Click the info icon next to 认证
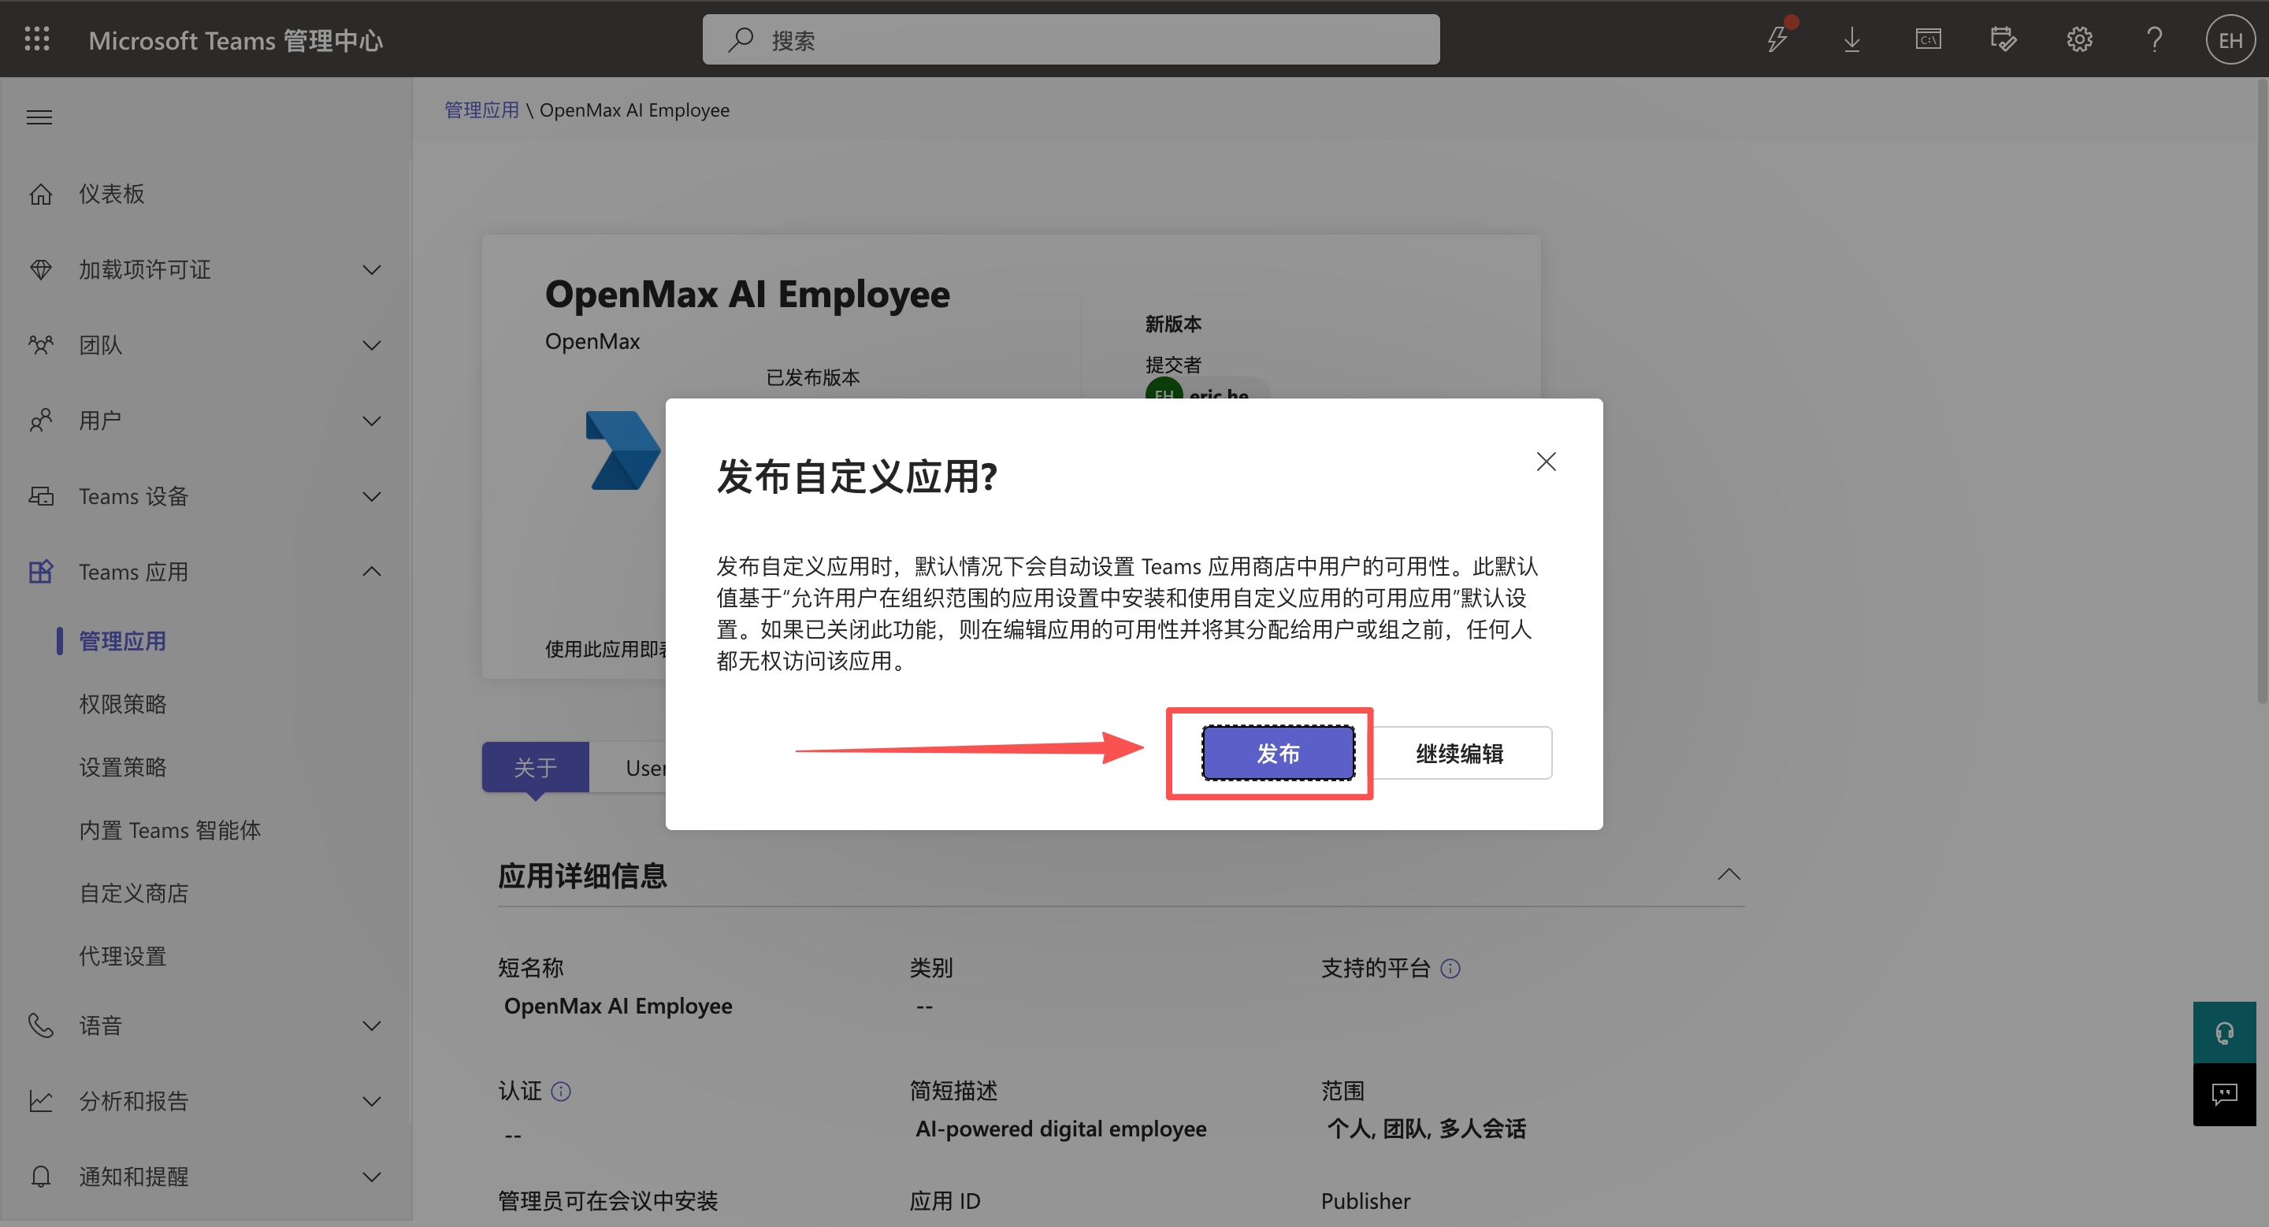This screenshot has height=1227, width=2269. tap(561, 1092)
